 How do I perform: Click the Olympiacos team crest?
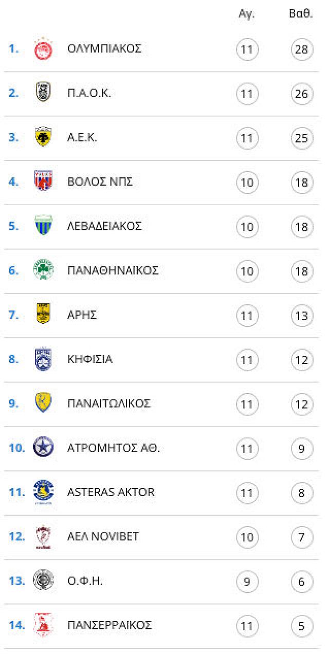click(43, 49)
